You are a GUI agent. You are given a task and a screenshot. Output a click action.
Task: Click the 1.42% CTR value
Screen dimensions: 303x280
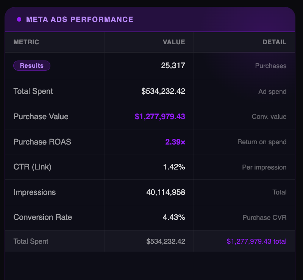(x=174, y=167)
